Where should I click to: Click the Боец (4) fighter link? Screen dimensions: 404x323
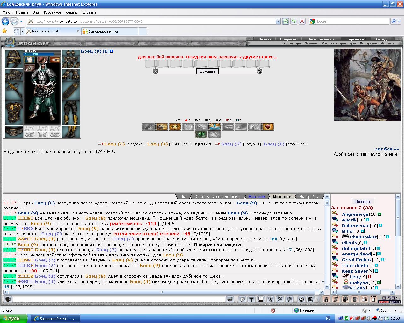[157, 144]
